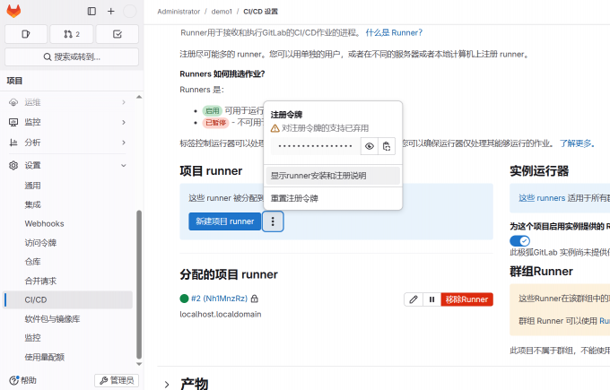
Task: Click the plus create-new icon
Action: click(111, 12)
